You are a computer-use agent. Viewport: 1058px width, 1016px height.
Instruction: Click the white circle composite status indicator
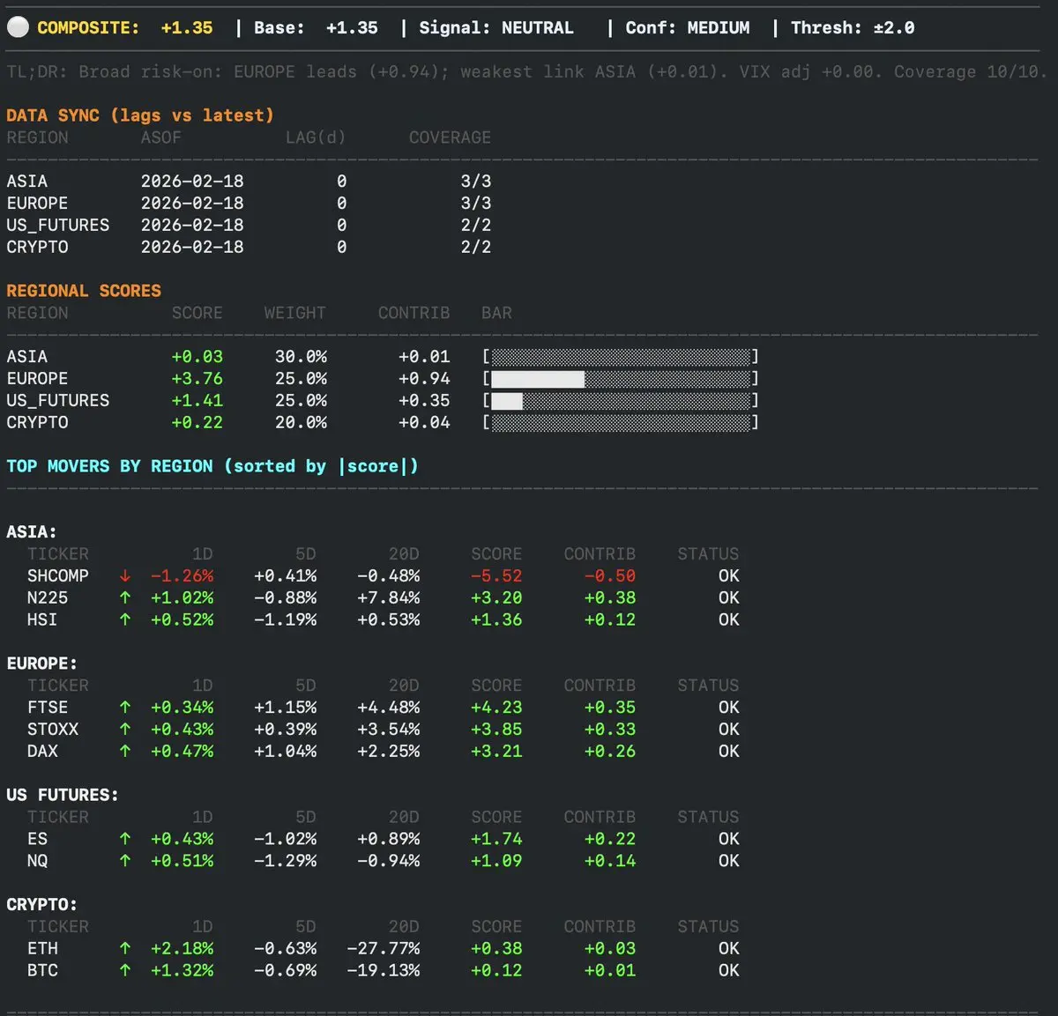18,28
